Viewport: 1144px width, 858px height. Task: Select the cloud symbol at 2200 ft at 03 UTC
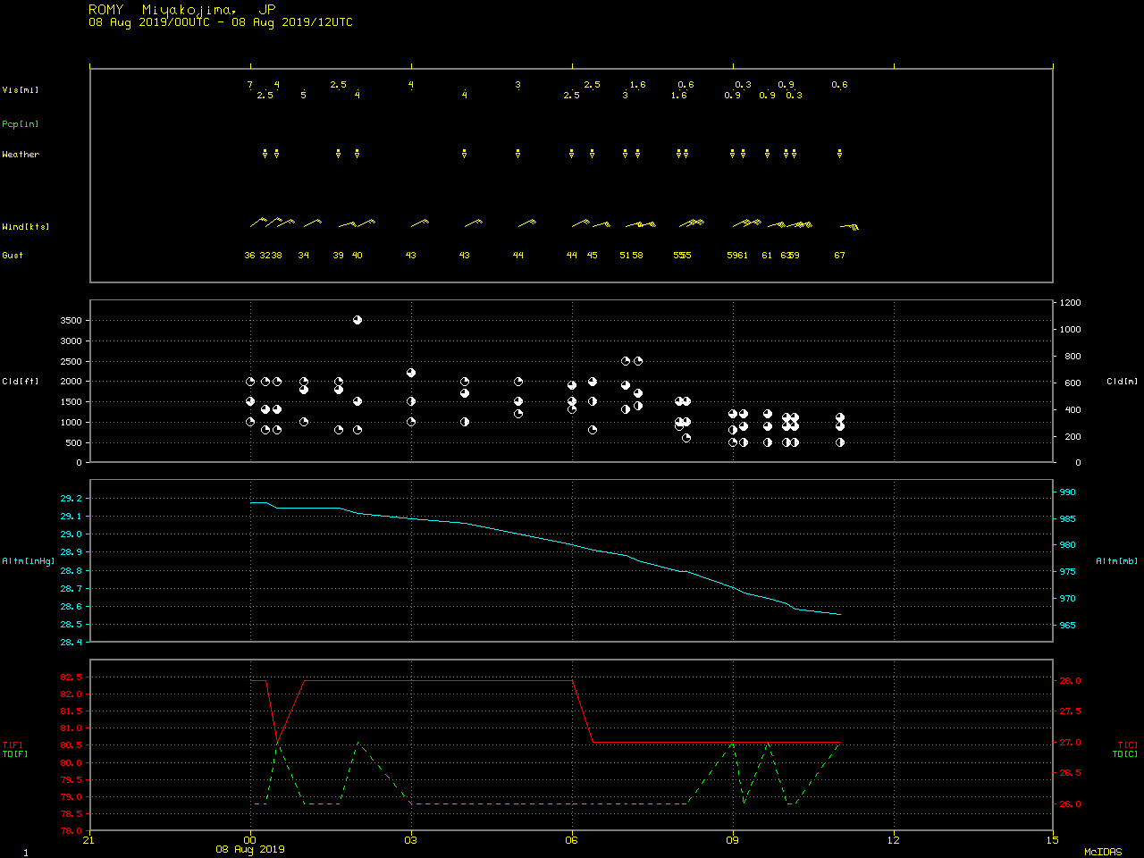411,373
